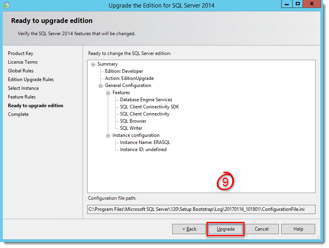
Task: Select the License Terms step
Action: coord(23,62)
